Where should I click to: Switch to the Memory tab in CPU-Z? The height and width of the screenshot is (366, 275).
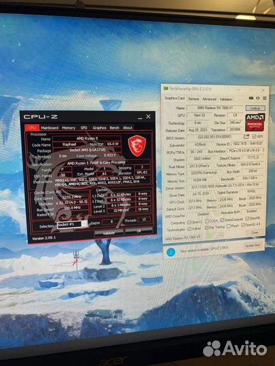pyautogui.click(x=69, y=127)
